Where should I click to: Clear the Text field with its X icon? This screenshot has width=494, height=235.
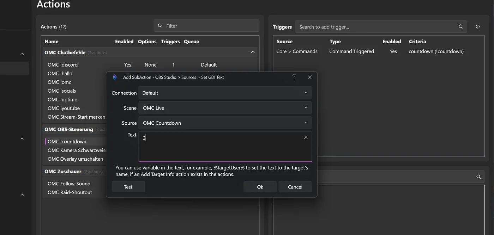(306, 137)
